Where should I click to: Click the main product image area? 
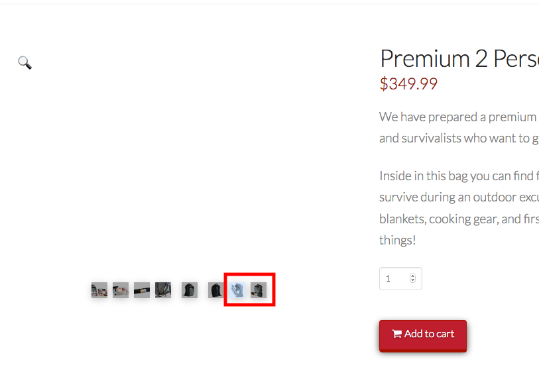point(179,154)
